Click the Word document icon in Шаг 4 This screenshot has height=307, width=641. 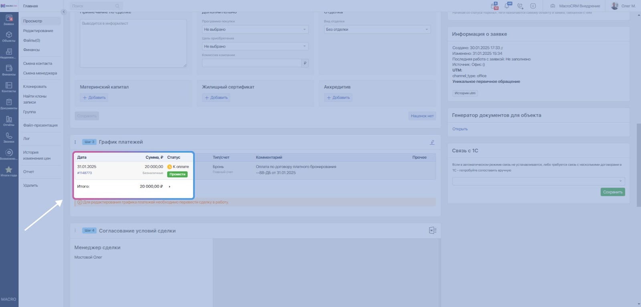click(432, 230)
